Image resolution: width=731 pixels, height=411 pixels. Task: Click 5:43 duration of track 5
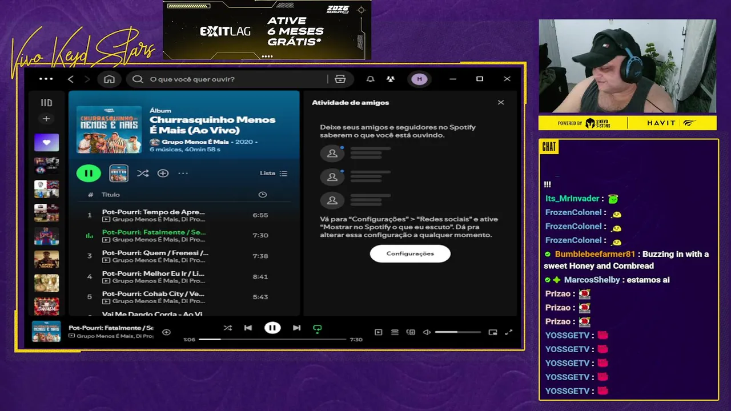(x=260, y=297)
